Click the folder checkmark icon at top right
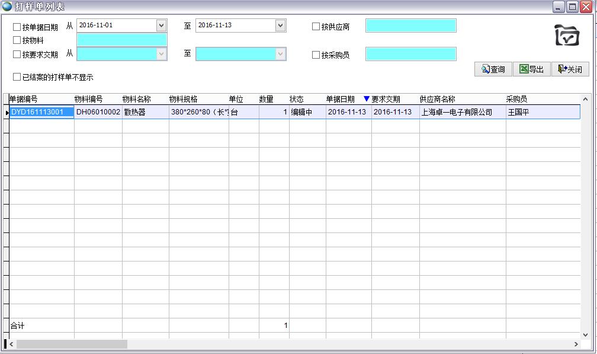This screenshot has height=354, width=597. click(x=567, y=36)
